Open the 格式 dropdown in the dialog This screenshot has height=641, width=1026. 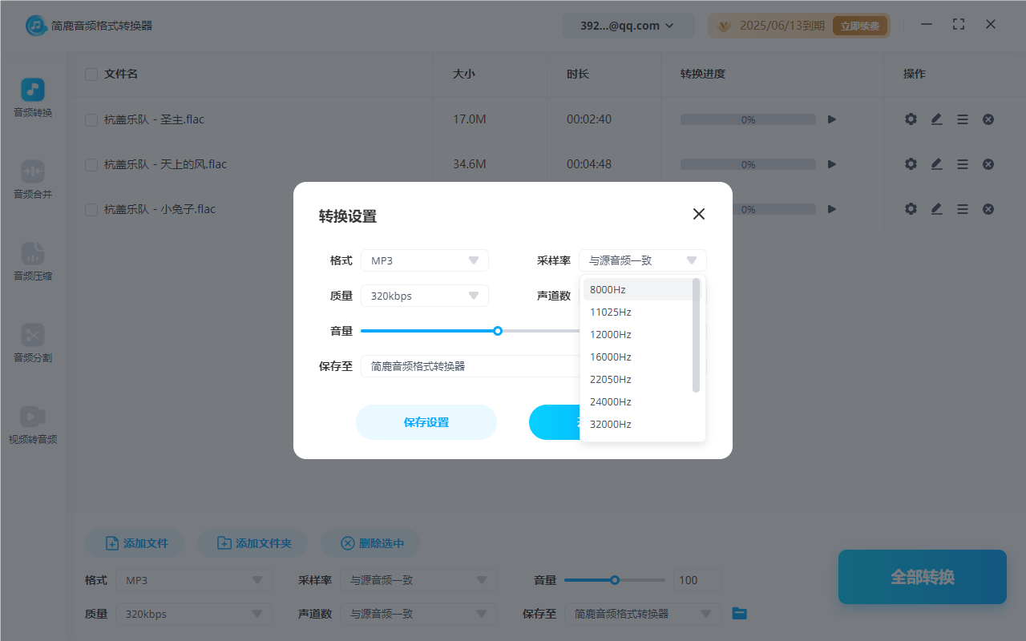[424, 260]
